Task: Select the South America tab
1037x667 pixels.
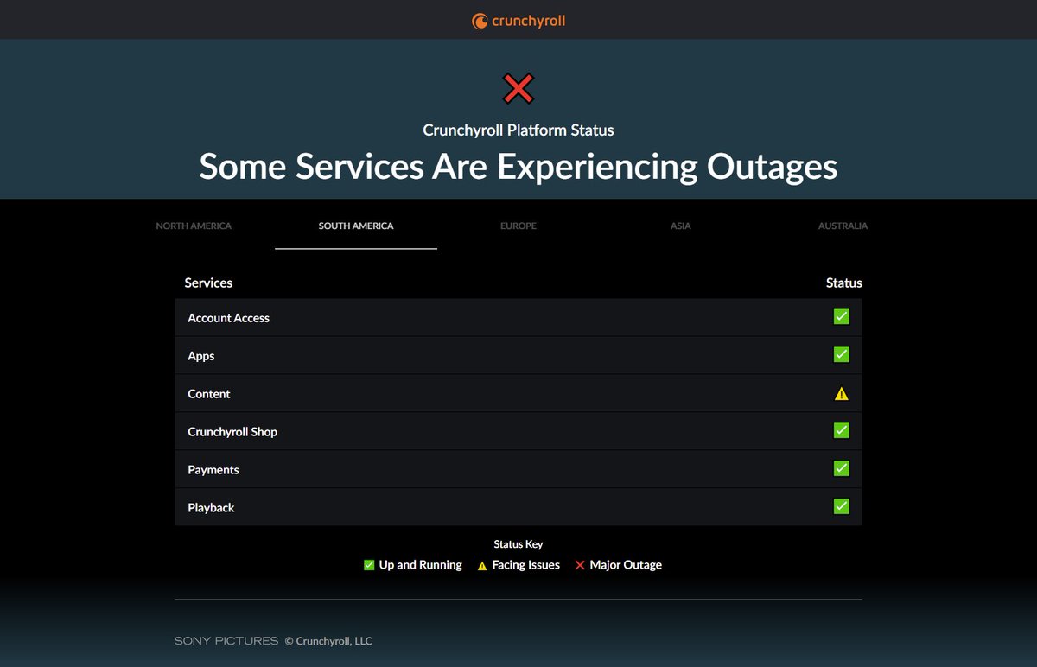Action: (x=356, y=226)
